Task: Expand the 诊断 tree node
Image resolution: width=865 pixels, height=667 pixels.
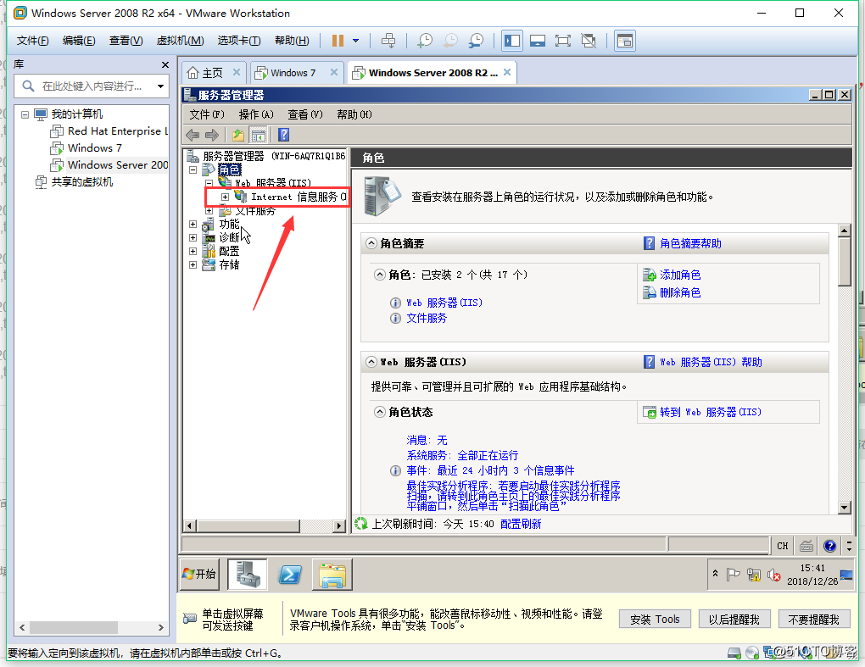Action: [193, 237]
